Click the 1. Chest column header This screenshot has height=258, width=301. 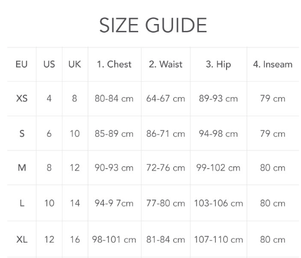coord(114,64)
